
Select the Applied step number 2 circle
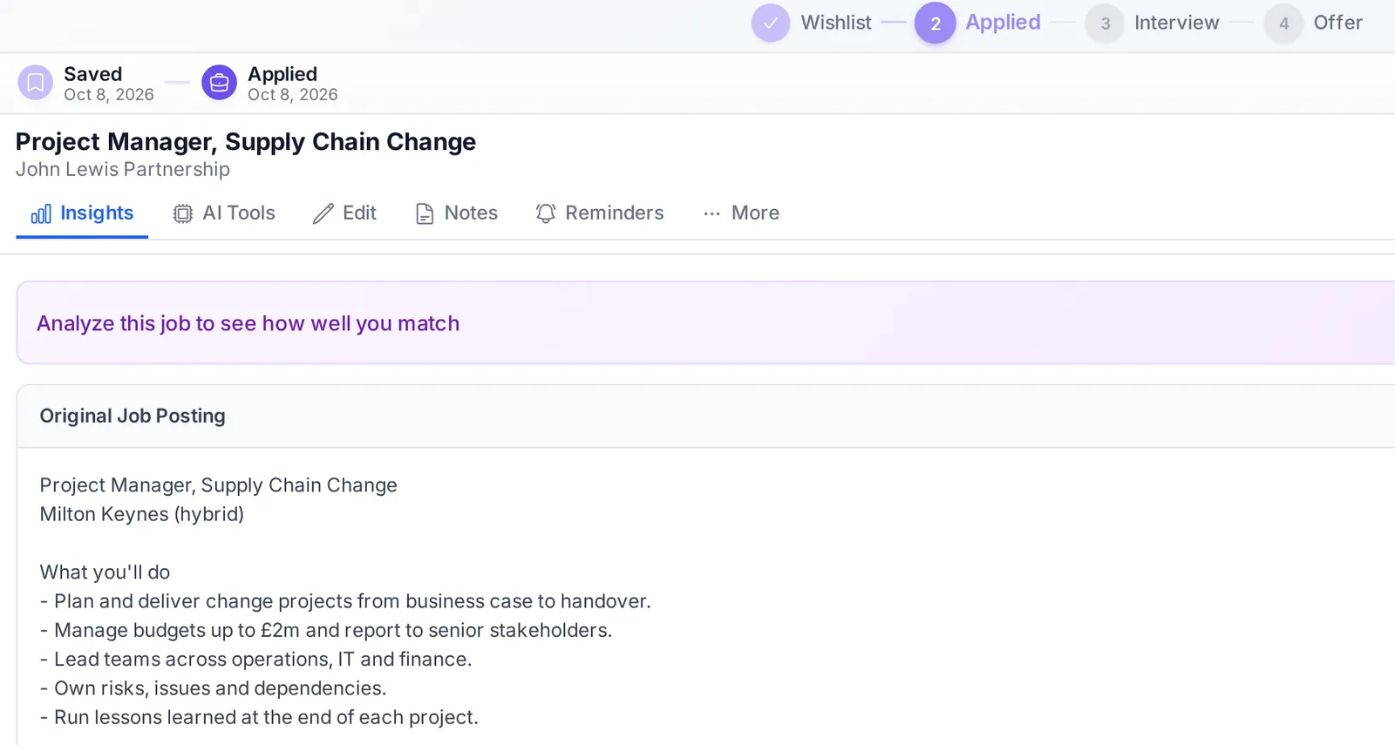pos(935,24)
